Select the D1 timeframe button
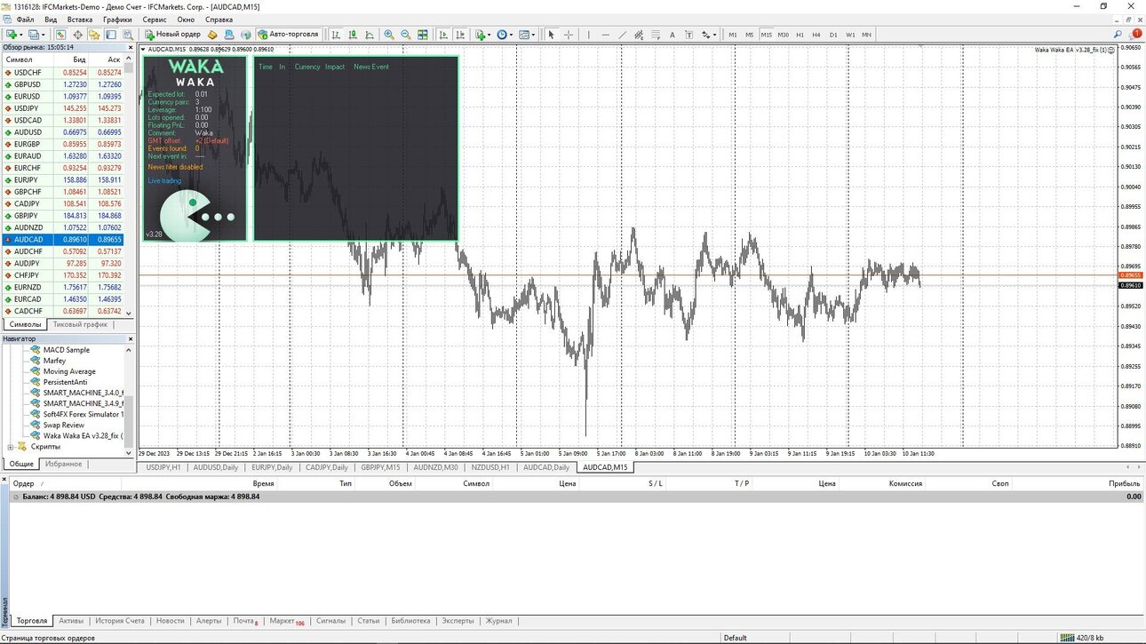Image resolution: width=1146 pixels, height=644 pixels. pos(833,35)
